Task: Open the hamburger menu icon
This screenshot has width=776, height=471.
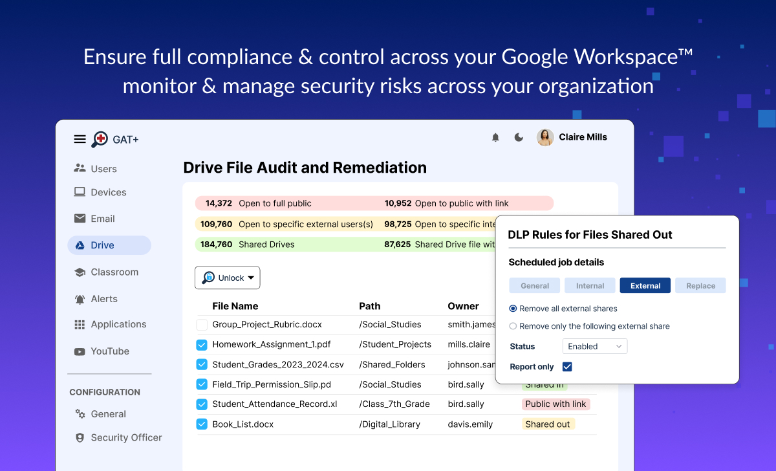Action: tap(80, 139)
